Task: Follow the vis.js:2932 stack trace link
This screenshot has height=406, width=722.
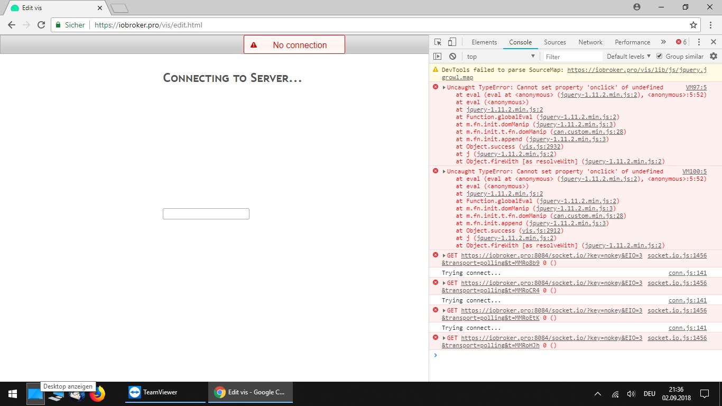Action: [x=541, y=146]
